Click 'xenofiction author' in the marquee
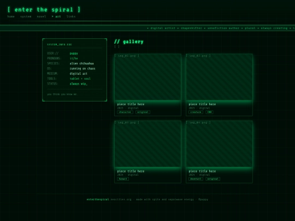 pos(223,28)
